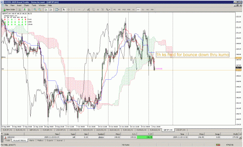Switch to M30 timeframe
The width and height of the screenshot is (243, 147).
(x=129, y=10)
